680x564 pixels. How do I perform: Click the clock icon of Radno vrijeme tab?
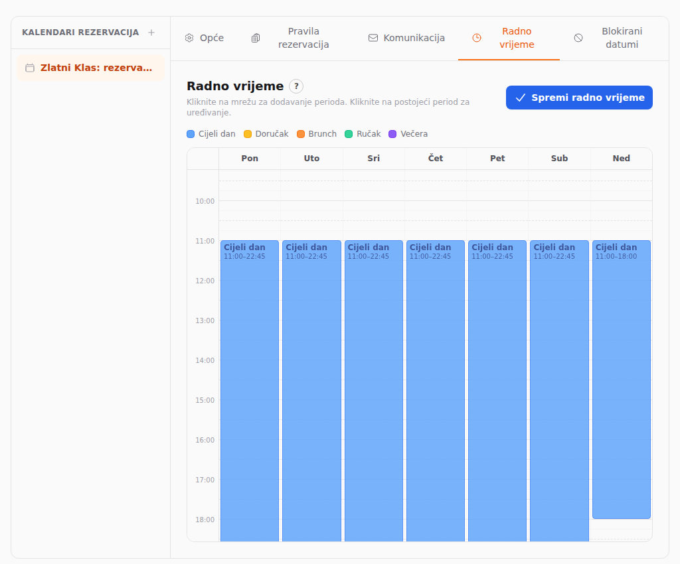(x=477, y=38)
